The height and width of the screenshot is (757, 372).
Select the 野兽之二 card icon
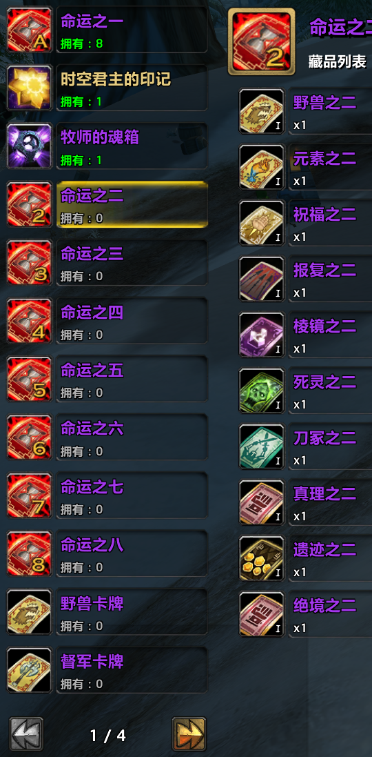(262, 111)
